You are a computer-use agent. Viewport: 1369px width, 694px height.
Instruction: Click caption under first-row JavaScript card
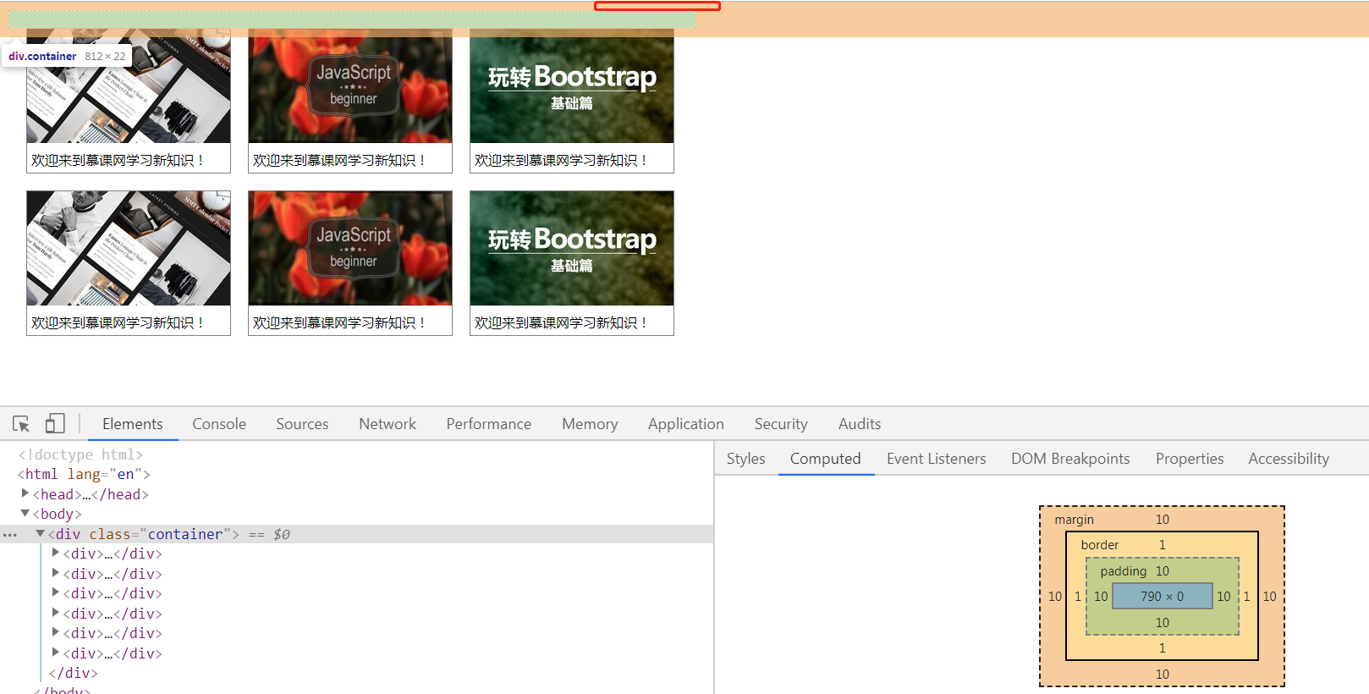[x=339, y=160]
